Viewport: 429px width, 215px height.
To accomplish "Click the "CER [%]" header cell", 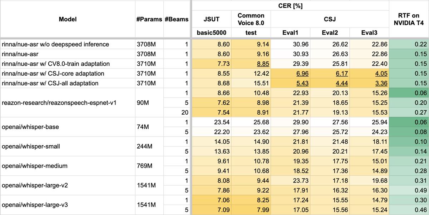I will (x=290, y=6).
